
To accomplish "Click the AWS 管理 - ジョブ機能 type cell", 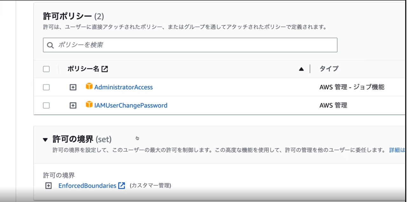I will [x=352, y=87].
